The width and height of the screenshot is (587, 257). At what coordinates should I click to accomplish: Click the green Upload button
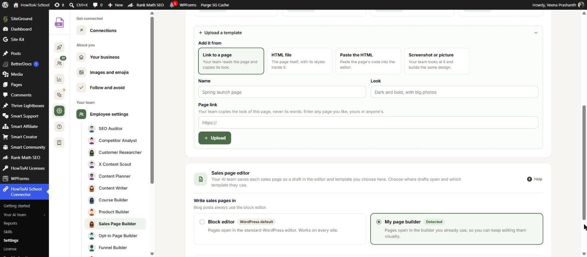[x=215, y=138]
